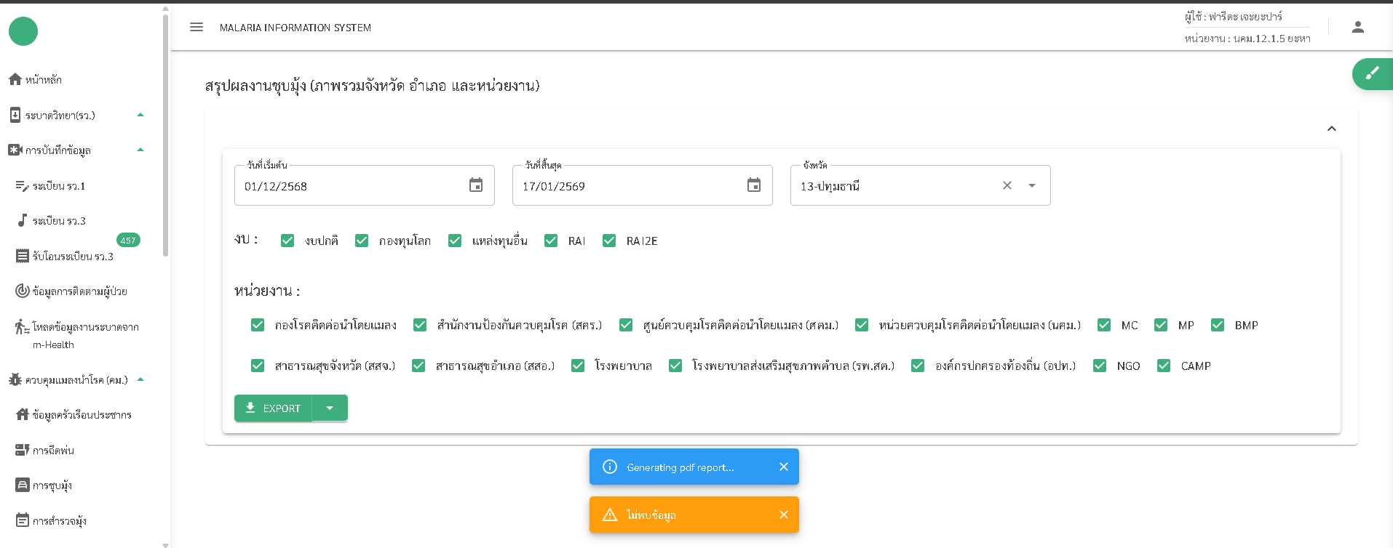This screenshot has height=548, width=1393.
Task: Click the user account profile icon
Action: (1357, 28)
